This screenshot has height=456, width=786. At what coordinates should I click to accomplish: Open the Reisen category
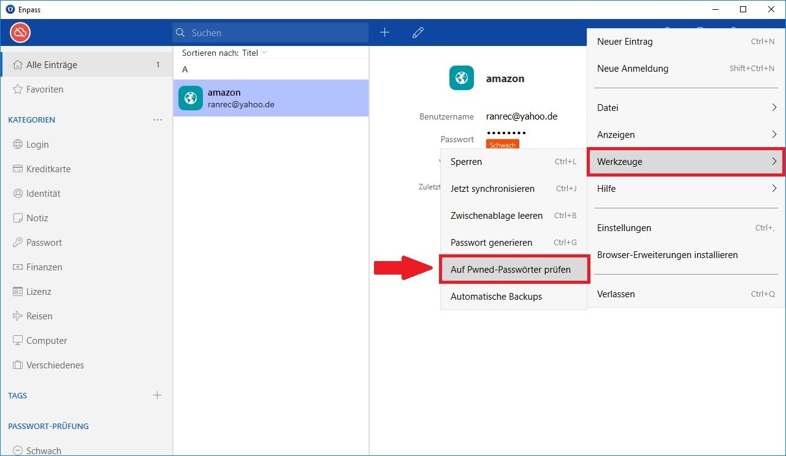click(86, 316)
